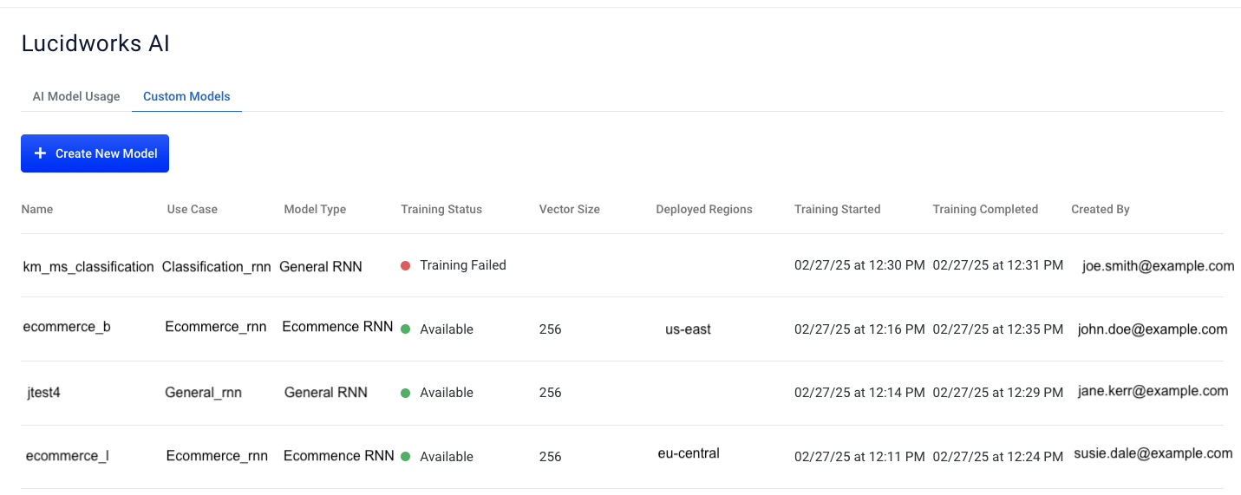Image resolution: width=1241 pixels, height=495 pixels.
Task: Click training started 02/27/25 at 12:16 PM
Action: click(x=859, y=329)
